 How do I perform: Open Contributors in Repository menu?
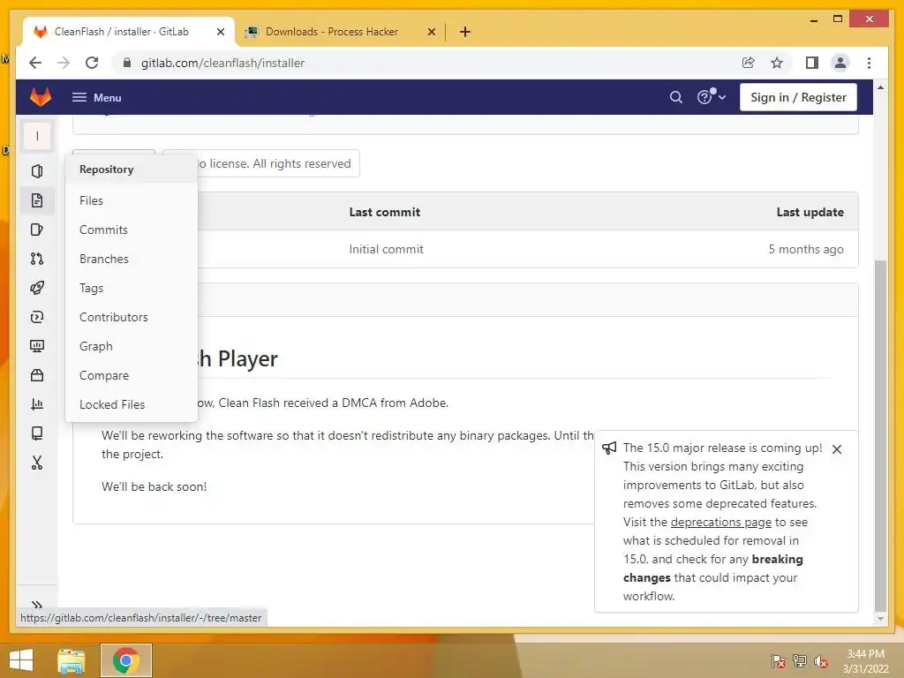click(x=114, y=317)
